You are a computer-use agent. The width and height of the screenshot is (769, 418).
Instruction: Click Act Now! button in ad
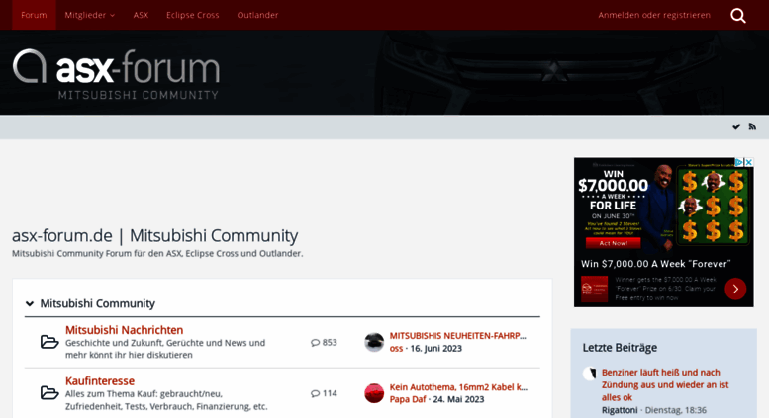pyautogui.click(x=613, y=243)
